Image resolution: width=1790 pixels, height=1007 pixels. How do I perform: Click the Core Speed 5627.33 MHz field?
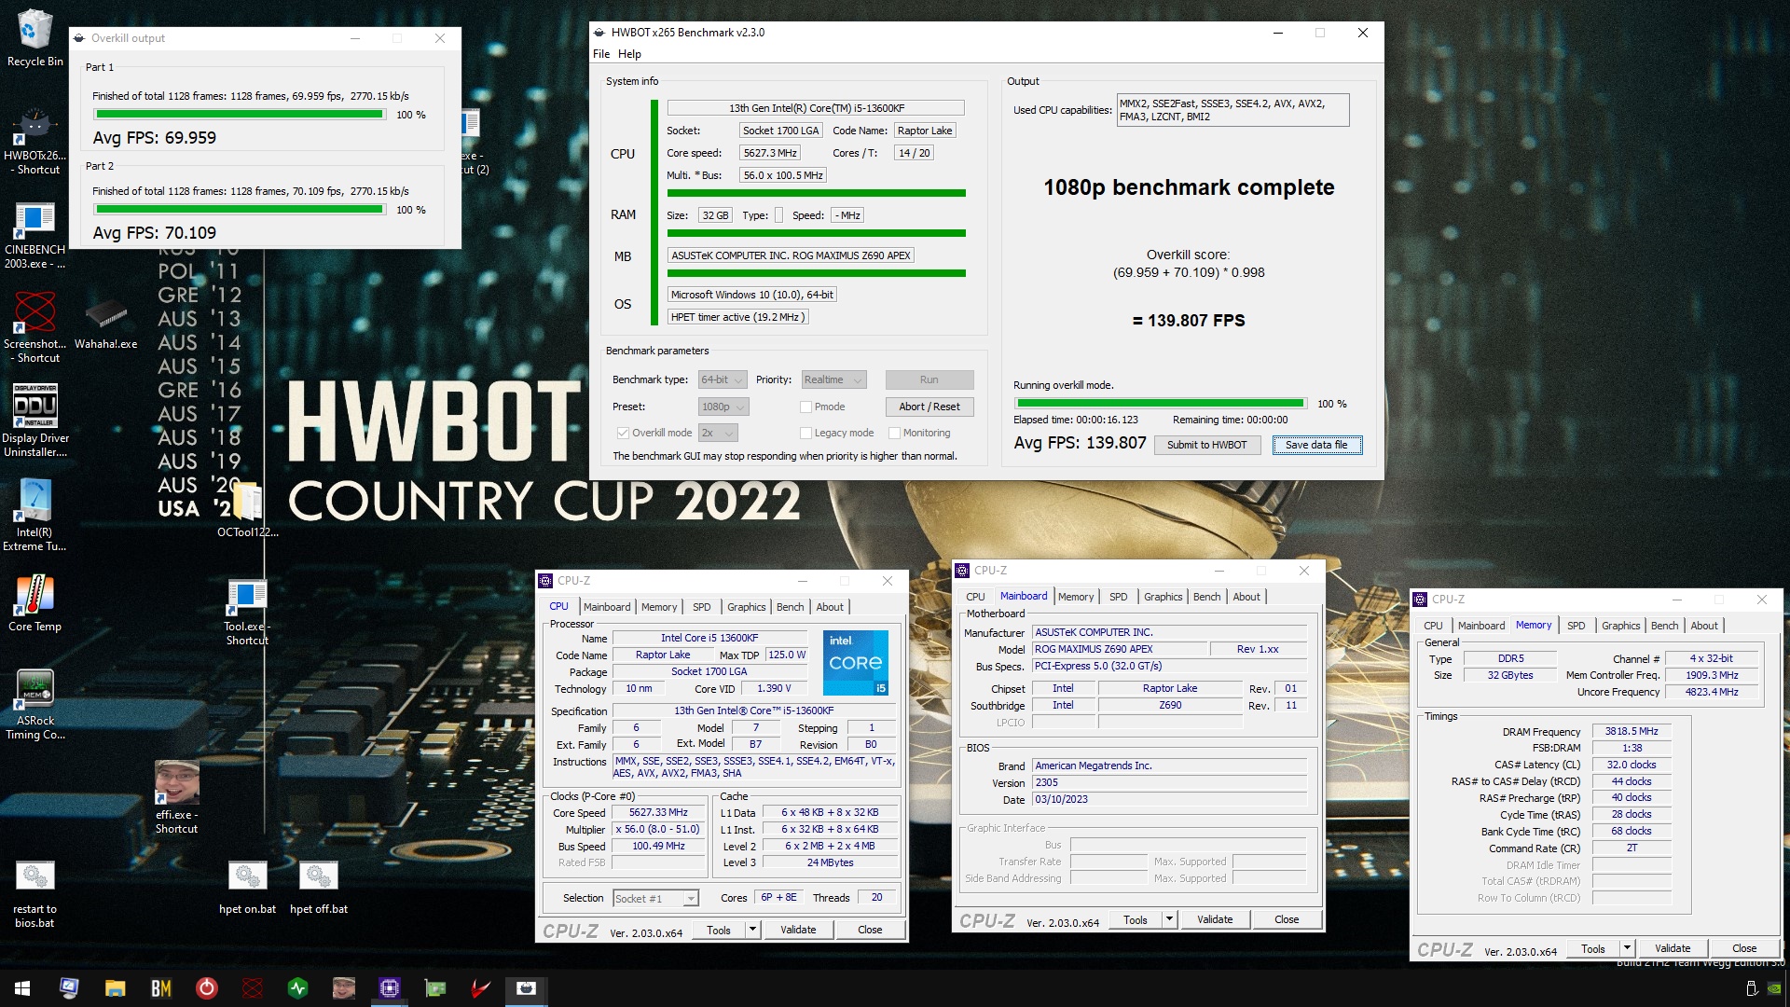pos(658,812)
